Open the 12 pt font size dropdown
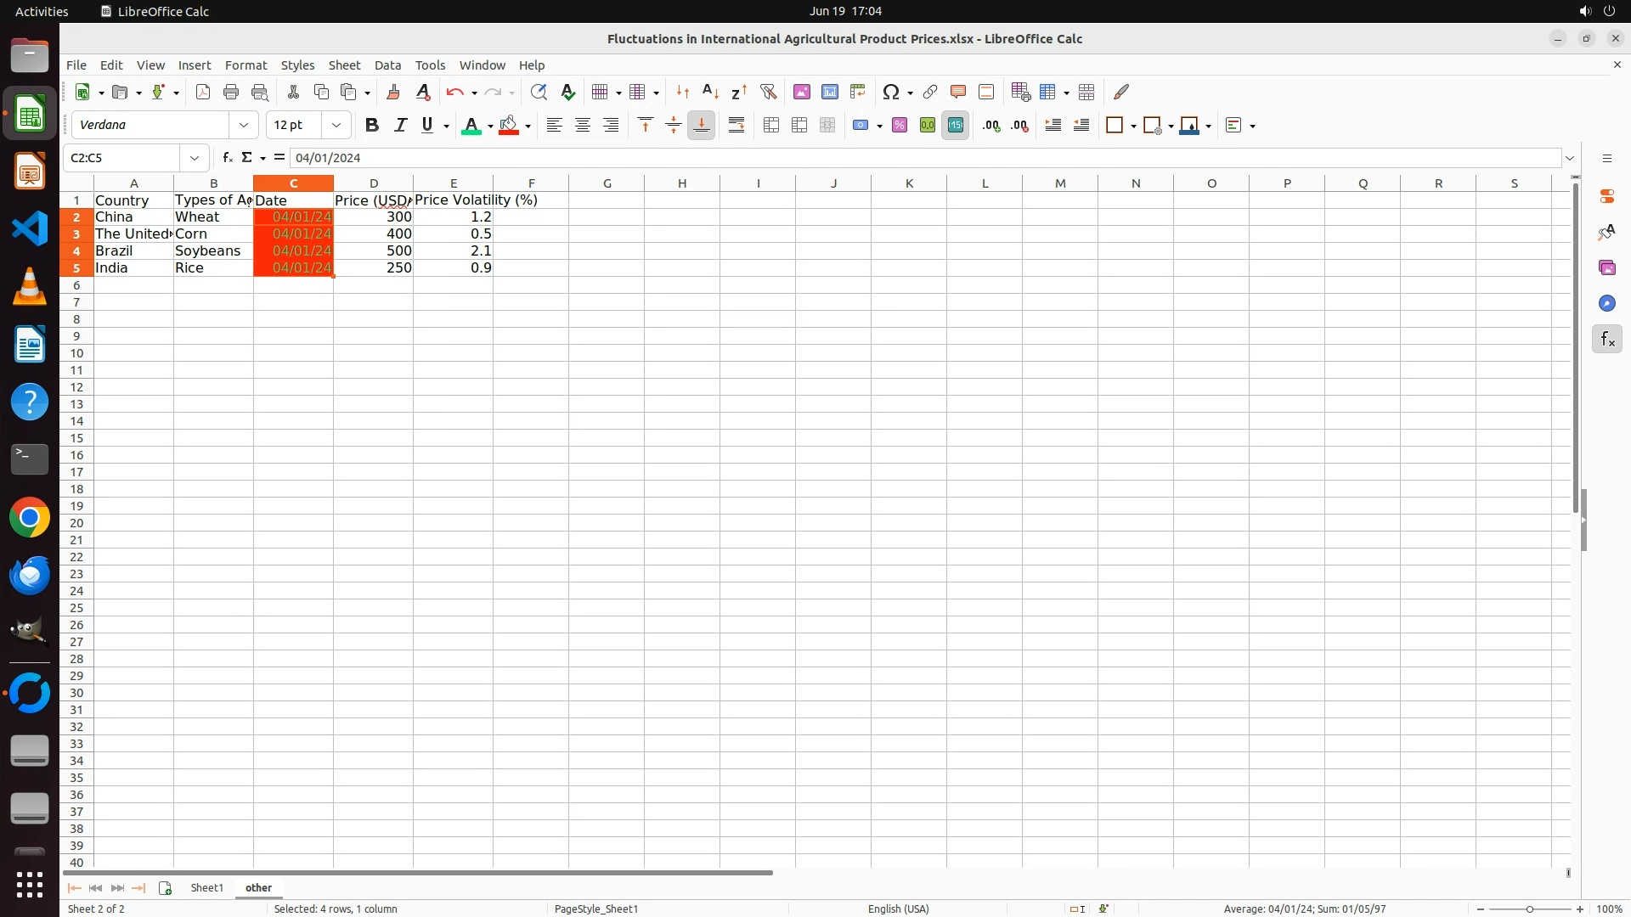This screenshot has width=1631, height=917. (336, 126)
